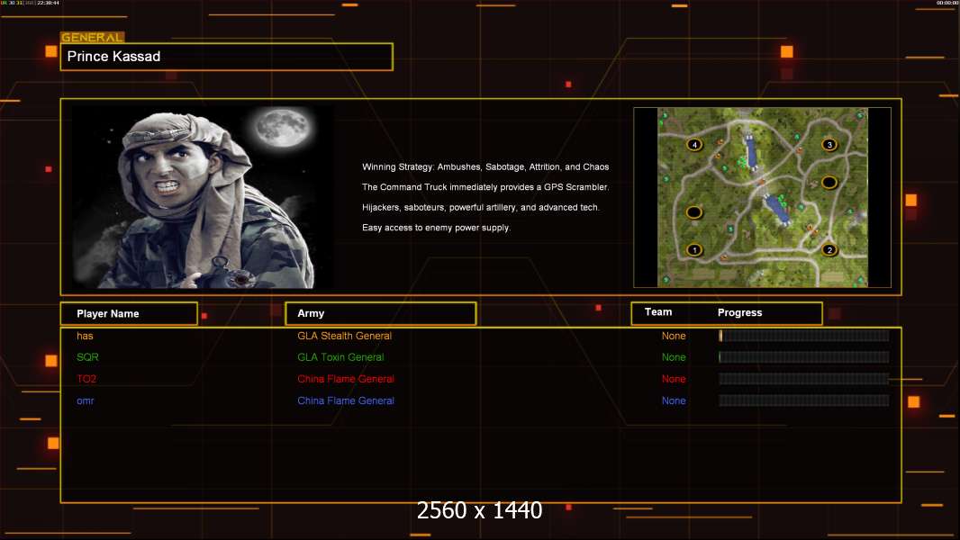Click start position marker 2 on map
The height and width of the screenshot is (540, 960).
coord(829,249)
